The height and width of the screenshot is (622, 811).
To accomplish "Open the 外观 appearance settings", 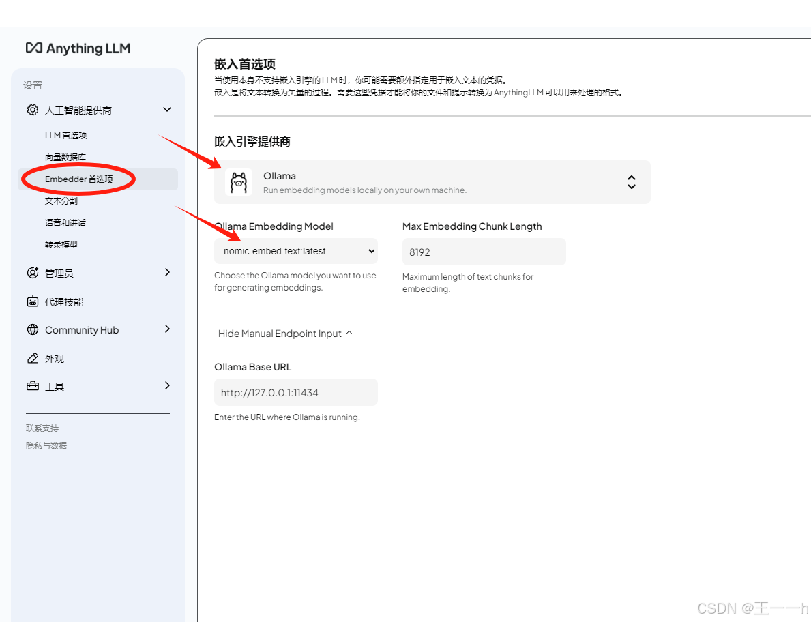I will click(x=55, y=358).
